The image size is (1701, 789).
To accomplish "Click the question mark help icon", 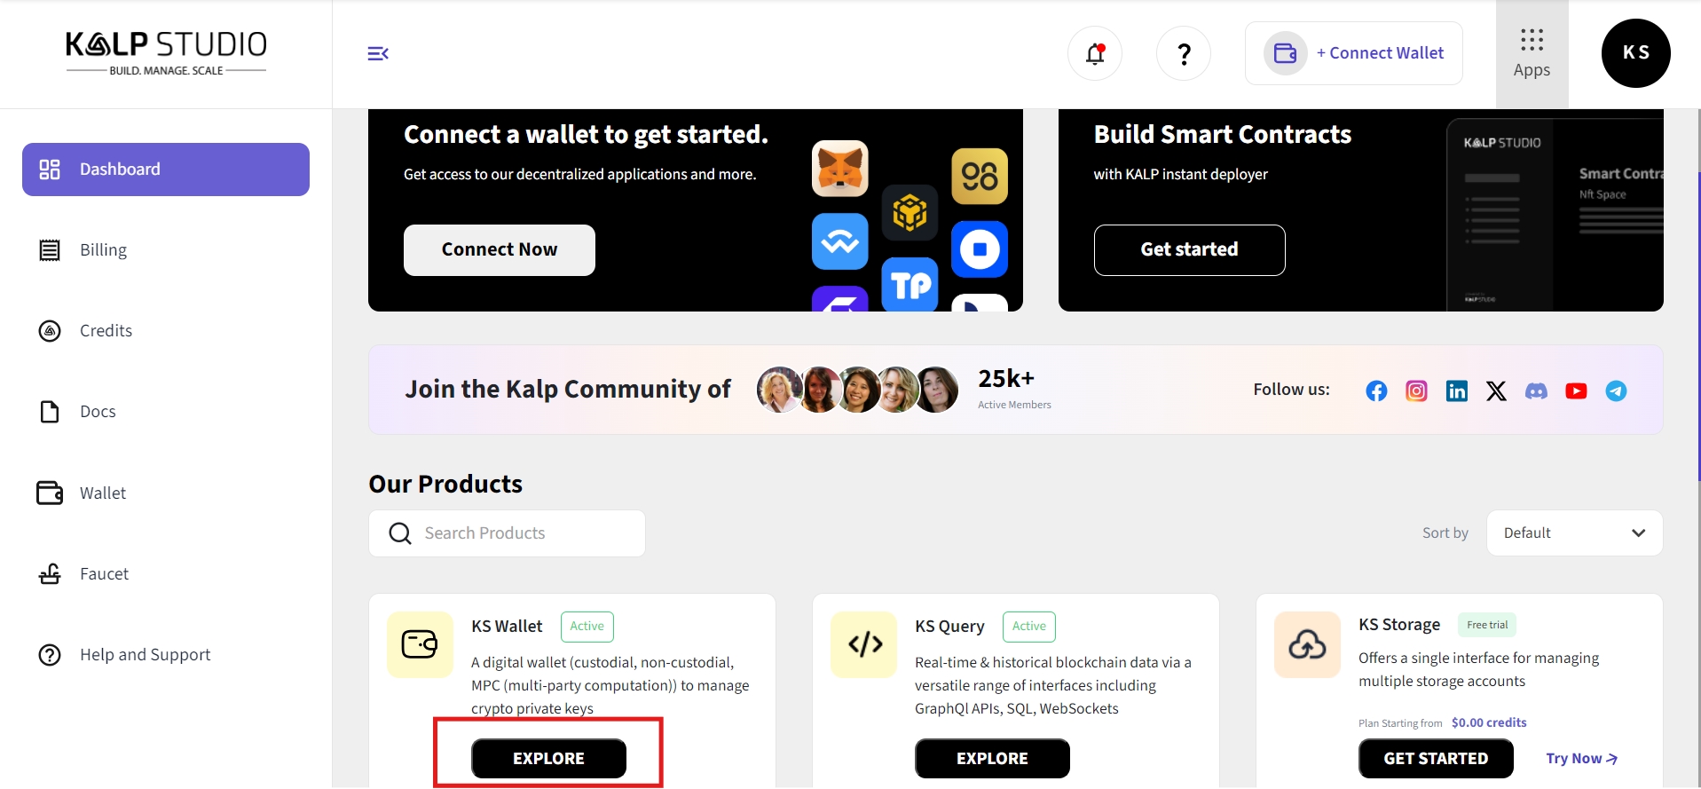I will 1184,54.
